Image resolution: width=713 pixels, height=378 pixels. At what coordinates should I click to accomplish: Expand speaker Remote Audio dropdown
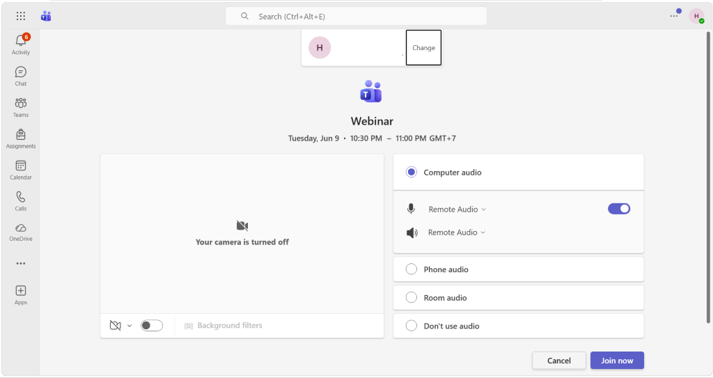(x=457, y=233)
